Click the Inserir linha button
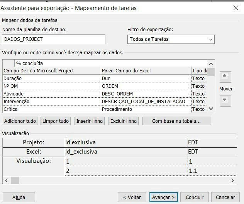This screenshot has height=204, width=244. pos(90,121)
